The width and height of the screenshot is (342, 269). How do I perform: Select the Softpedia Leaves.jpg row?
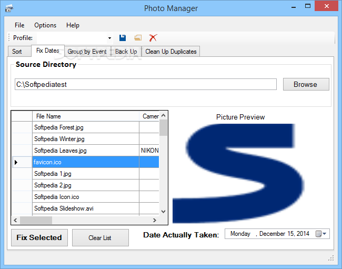(x=85, y=151)
